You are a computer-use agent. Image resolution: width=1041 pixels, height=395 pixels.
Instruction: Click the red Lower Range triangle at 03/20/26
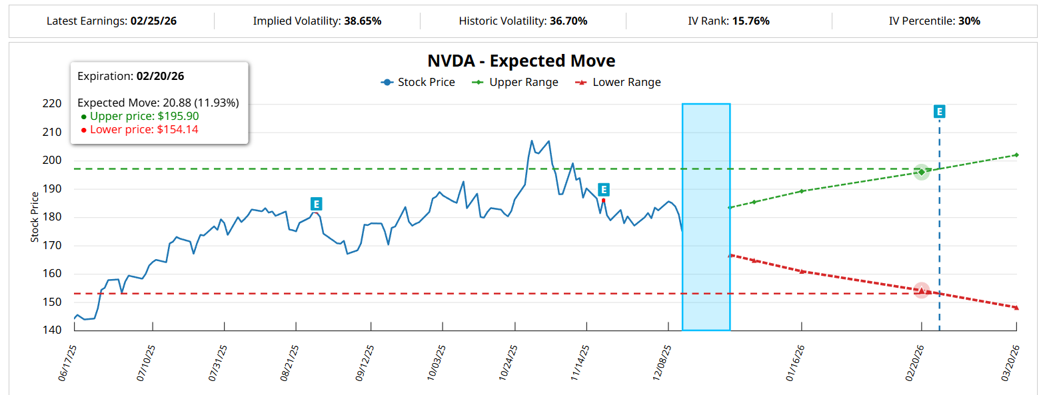[x=1016, y=307]
